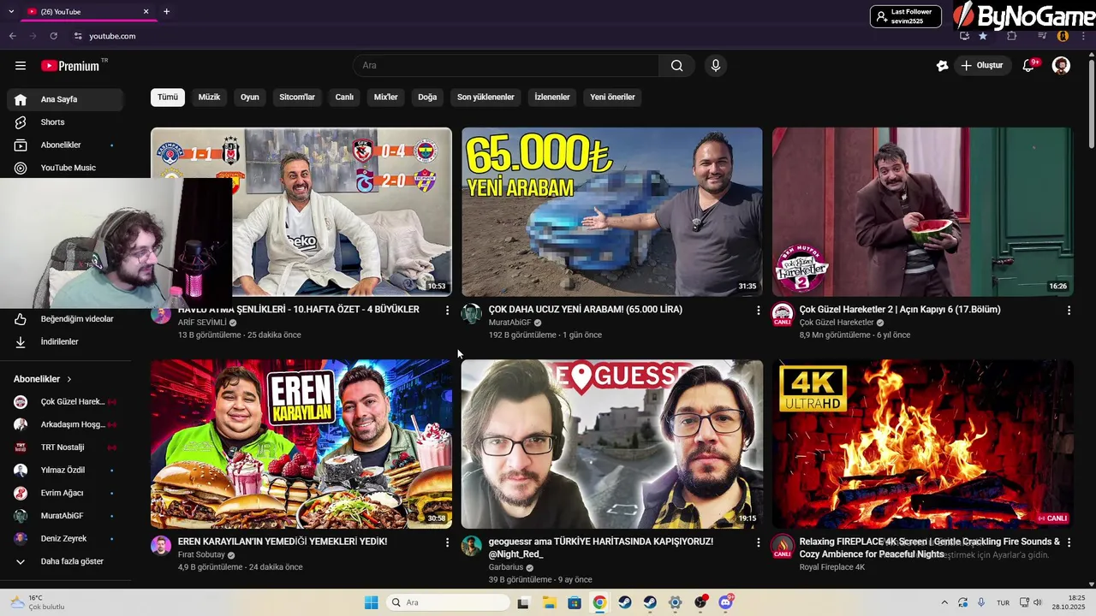The image size is (1096, 616).
Task: Open options for HAVLU ATMA ŞENLİKLERİ video
Action: [447, 311]
